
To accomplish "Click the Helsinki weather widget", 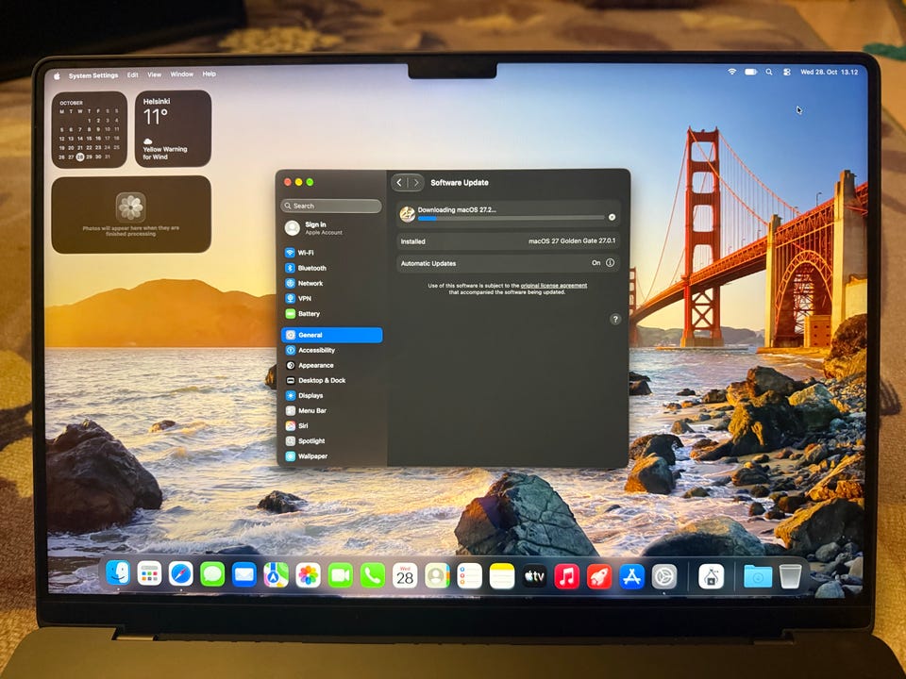I will 173,129.
